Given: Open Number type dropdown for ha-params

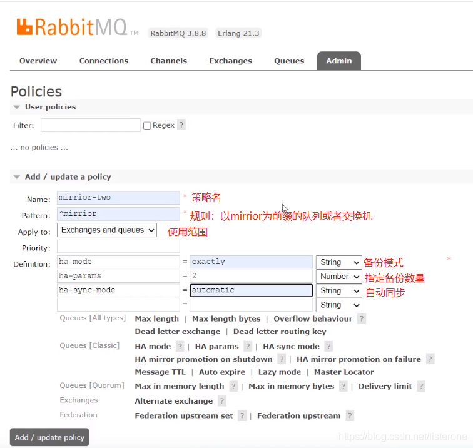Looking at the screenshot, I should click(x=338, y=277).
